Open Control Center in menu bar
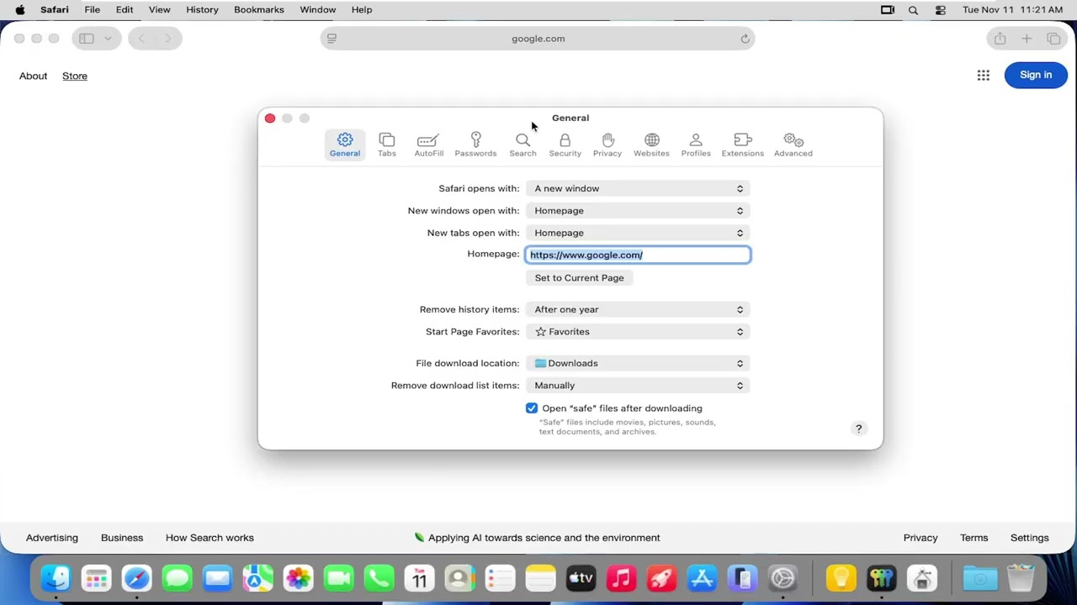The width and height of the screenshot is (1077, 605). coord(941,10)
